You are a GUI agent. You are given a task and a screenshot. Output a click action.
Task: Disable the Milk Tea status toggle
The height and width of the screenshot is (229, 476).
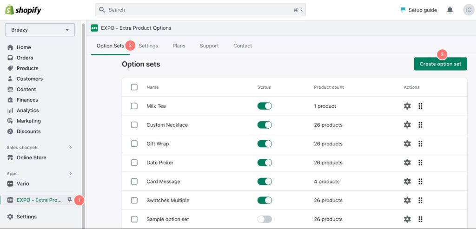pos(264,106)
